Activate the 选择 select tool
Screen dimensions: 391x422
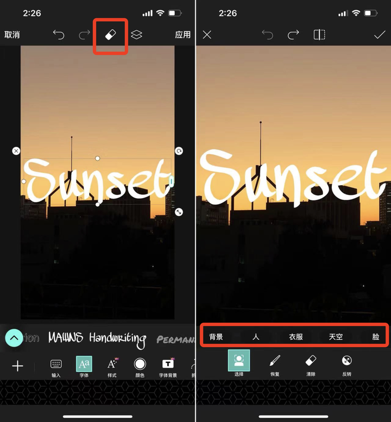coord(239,363)
